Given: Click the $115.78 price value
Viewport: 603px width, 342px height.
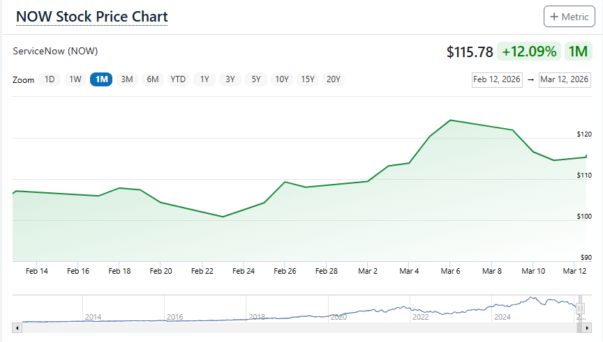Looking at the screenshot, I should (470, 52).
